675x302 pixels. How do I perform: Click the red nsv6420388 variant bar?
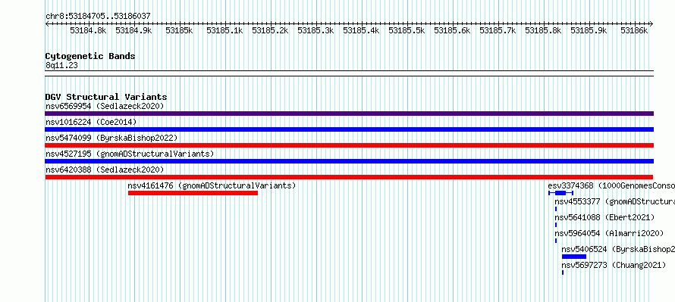pyautogui.click(x=349, y=177)
